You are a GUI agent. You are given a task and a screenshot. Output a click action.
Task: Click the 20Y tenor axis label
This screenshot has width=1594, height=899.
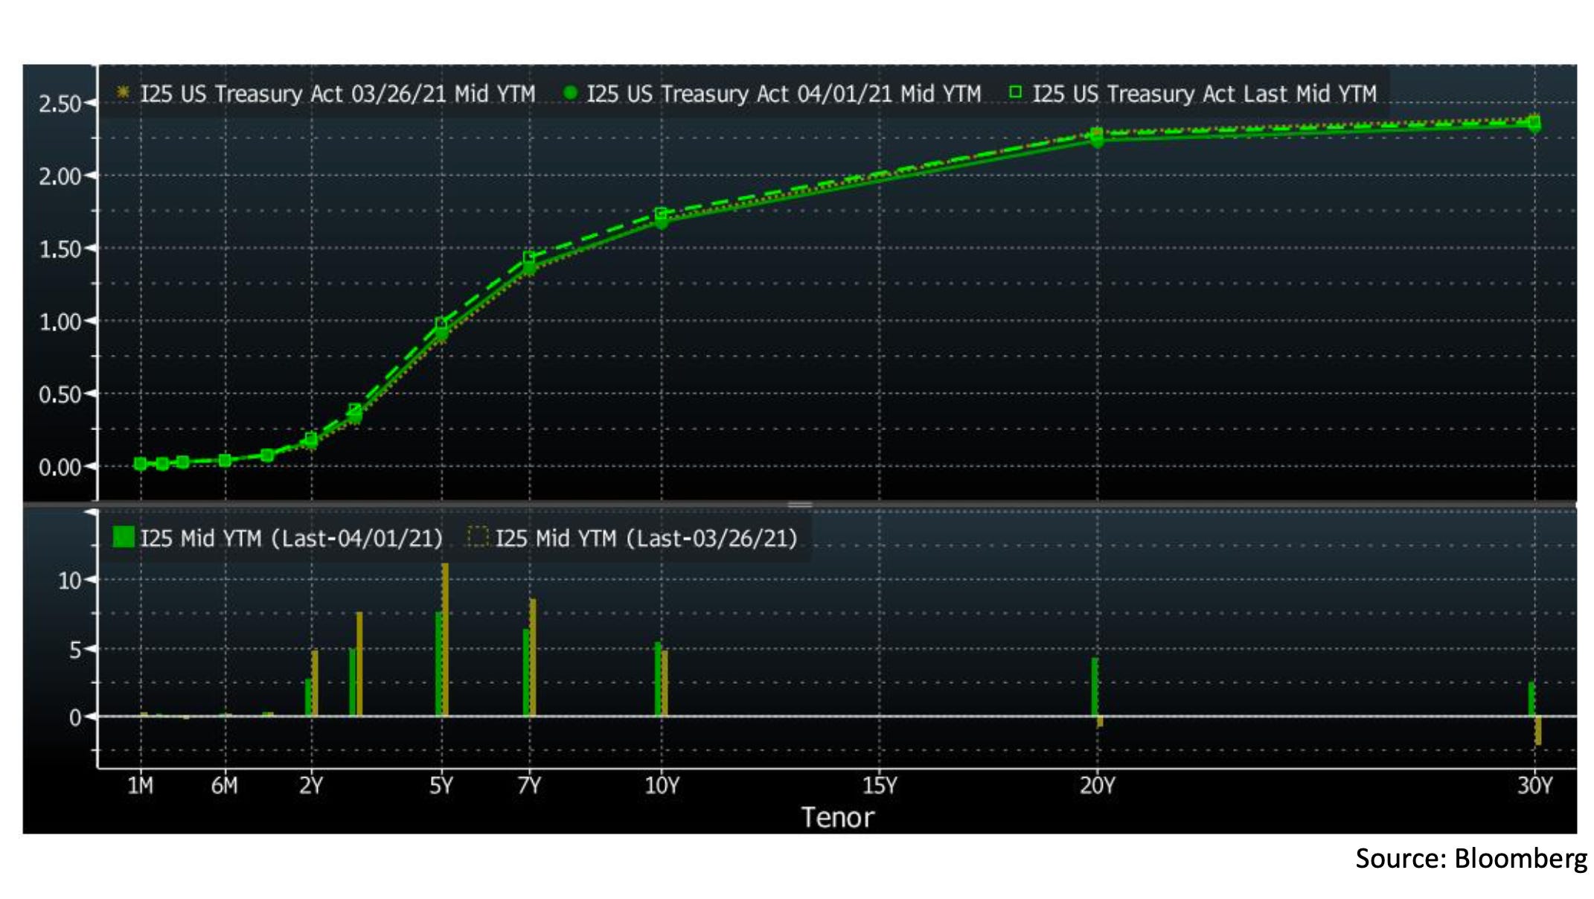point(1098,785)
